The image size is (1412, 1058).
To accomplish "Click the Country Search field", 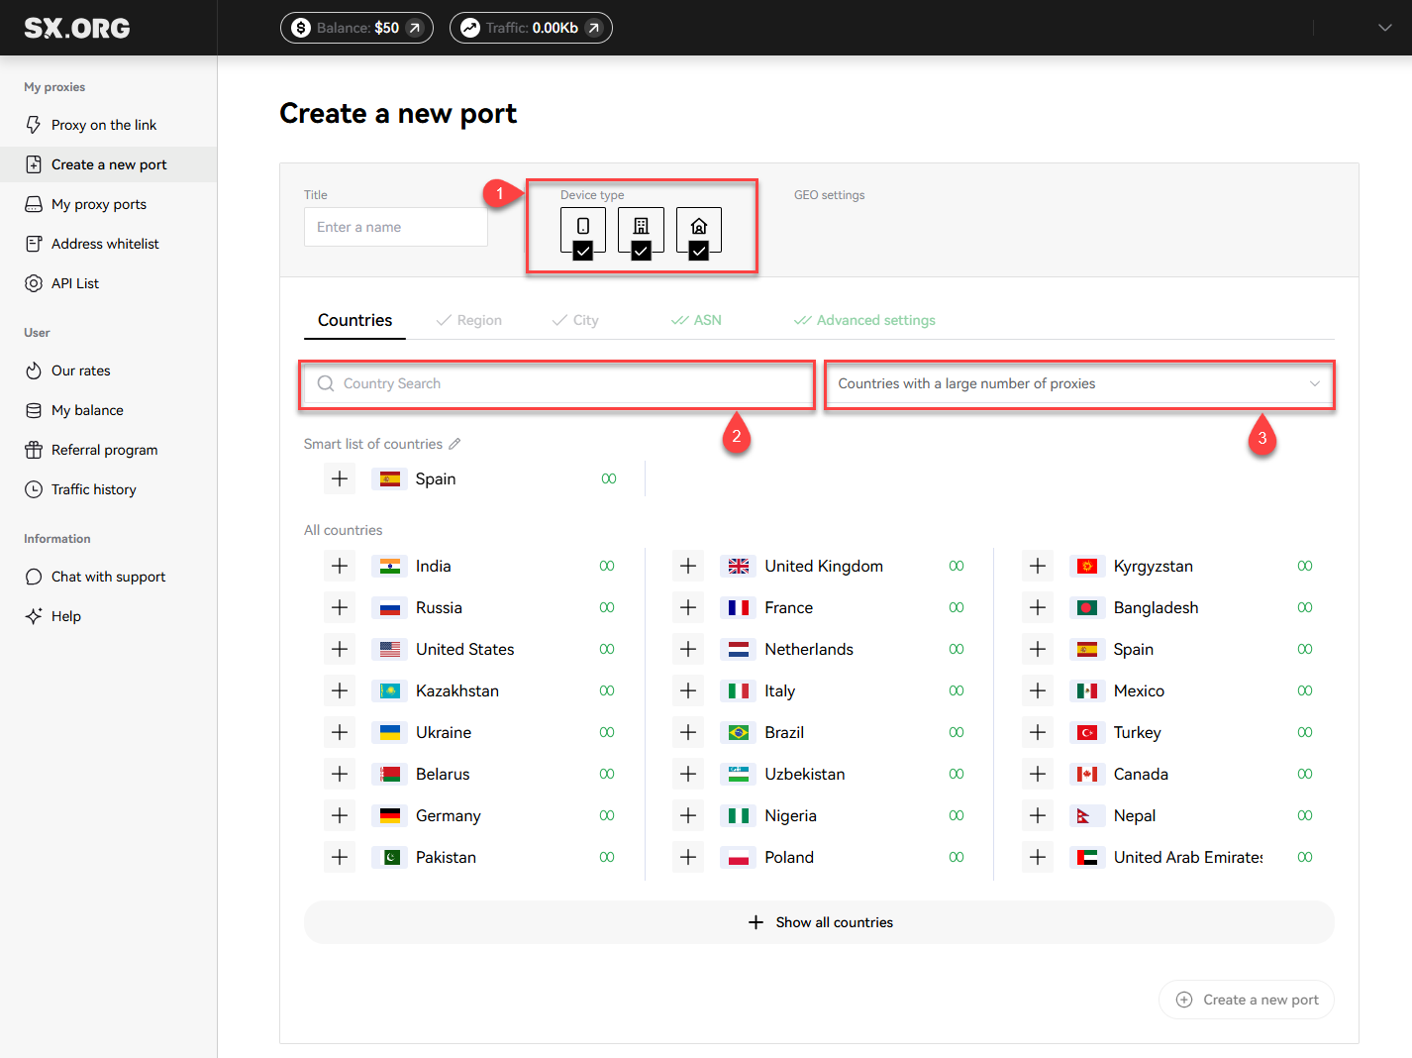I will point(556,383).
